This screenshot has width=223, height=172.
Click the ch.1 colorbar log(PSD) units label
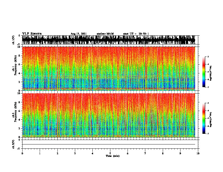pos(211,73)
